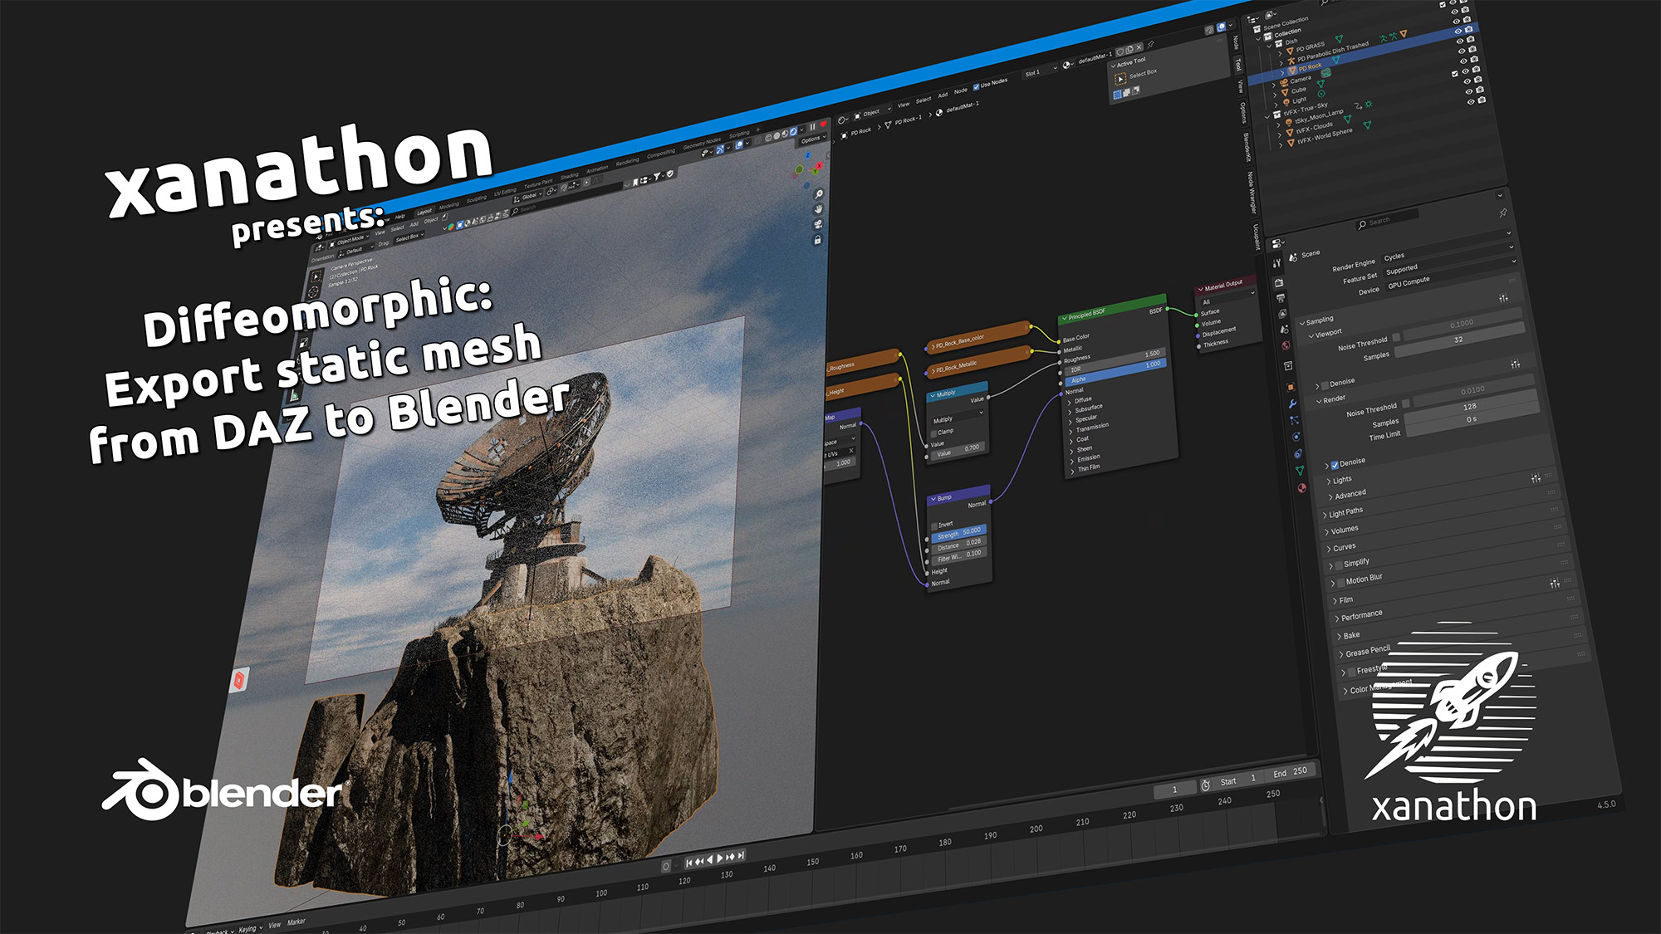This screenshot has width=1661, height=934.
Task: Click the Light Paths presets sliders icon
Action: [x=1536, y=478]
